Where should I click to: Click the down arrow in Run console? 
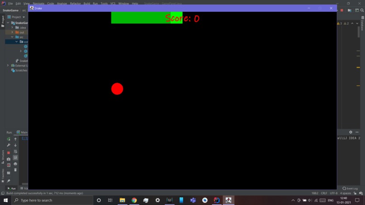tap(15, 145)
